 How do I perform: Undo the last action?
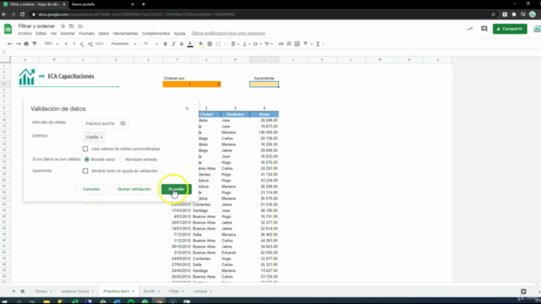[10, 44]
